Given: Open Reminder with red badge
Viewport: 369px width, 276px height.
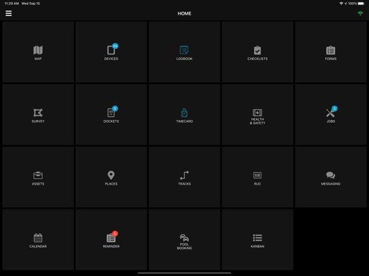Looking at the screenshot, I should 112,239.
